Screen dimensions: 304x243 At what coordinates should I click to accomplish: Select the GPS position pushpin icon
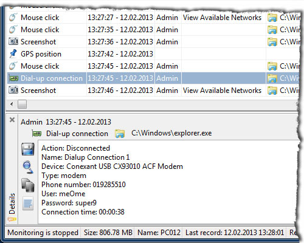[13, 54]
